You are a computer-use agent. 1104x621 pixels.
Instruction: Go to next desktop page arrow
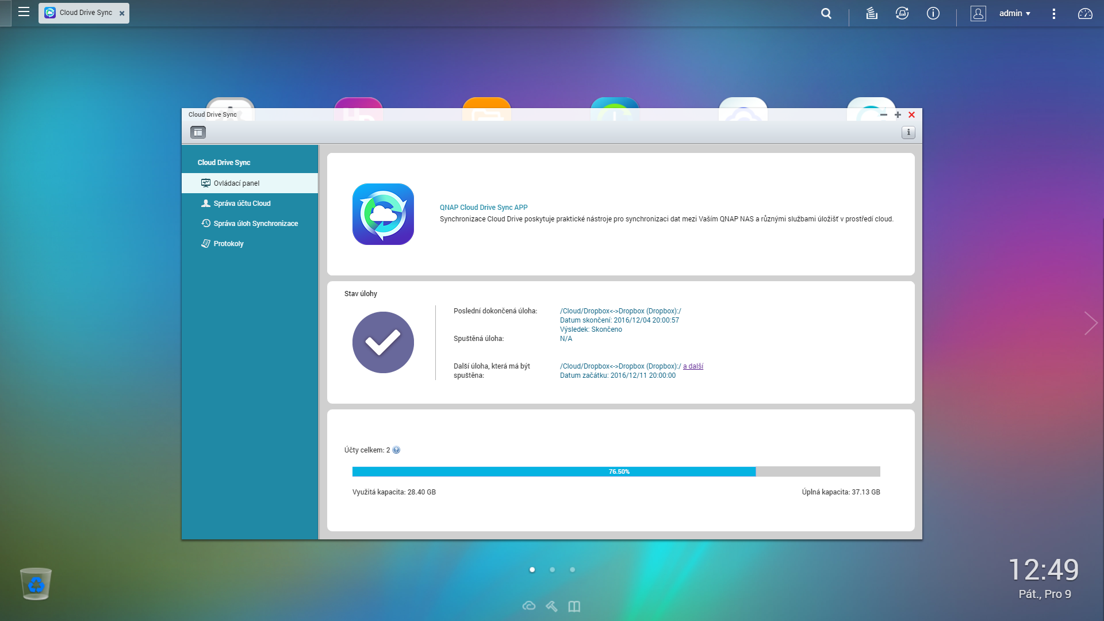coord(1090,323)
